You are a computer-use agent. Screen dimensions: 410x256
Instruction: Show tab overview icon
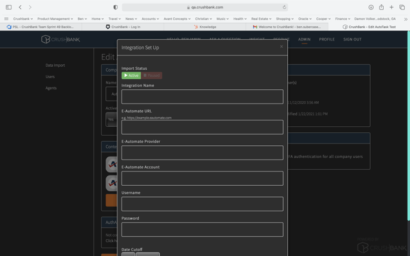click(x=402, y=7)
